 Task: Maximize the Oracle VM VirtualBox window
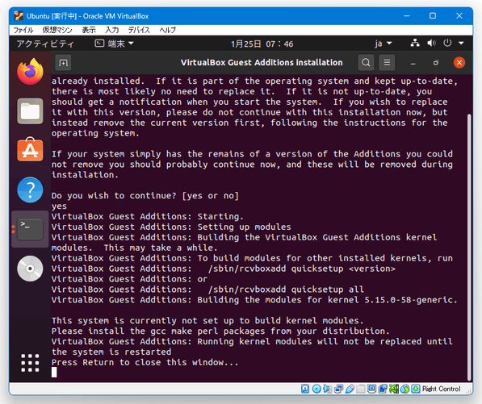click(x=433, y=15)
